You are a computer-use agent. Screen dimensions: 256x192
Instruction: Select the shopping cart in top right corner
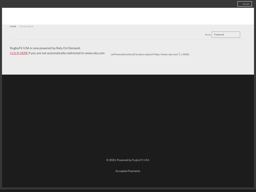click(244, 4)
